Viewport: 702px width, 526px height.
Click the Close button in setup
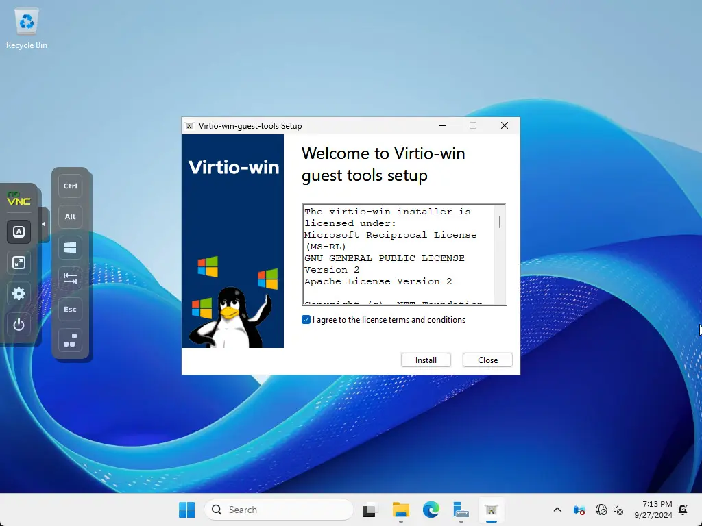point(487,360)
